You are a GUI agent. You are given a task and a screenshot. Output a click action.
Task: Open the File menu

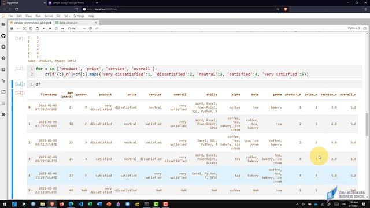point(10,16)
